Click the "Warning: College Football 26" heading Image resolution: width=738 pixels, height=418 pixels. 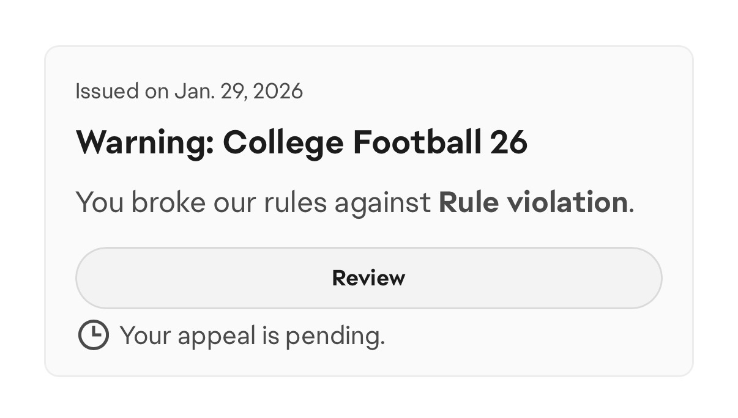click(x=301, y=142)
